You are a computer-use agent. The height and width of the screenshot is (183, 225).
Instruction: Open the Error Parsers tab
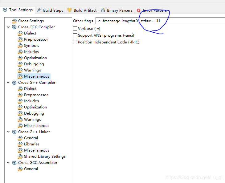pyautogui.click(x=151, y=10)
